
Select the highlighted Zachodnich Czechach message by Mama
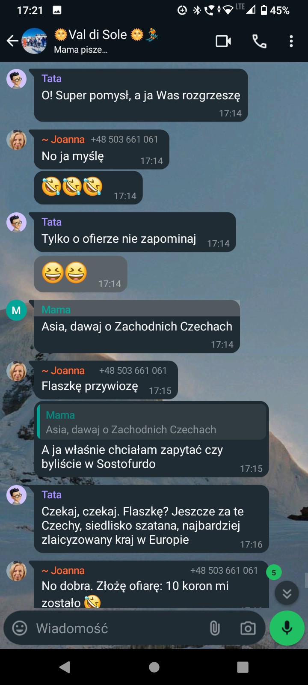(x=137, y=326)
